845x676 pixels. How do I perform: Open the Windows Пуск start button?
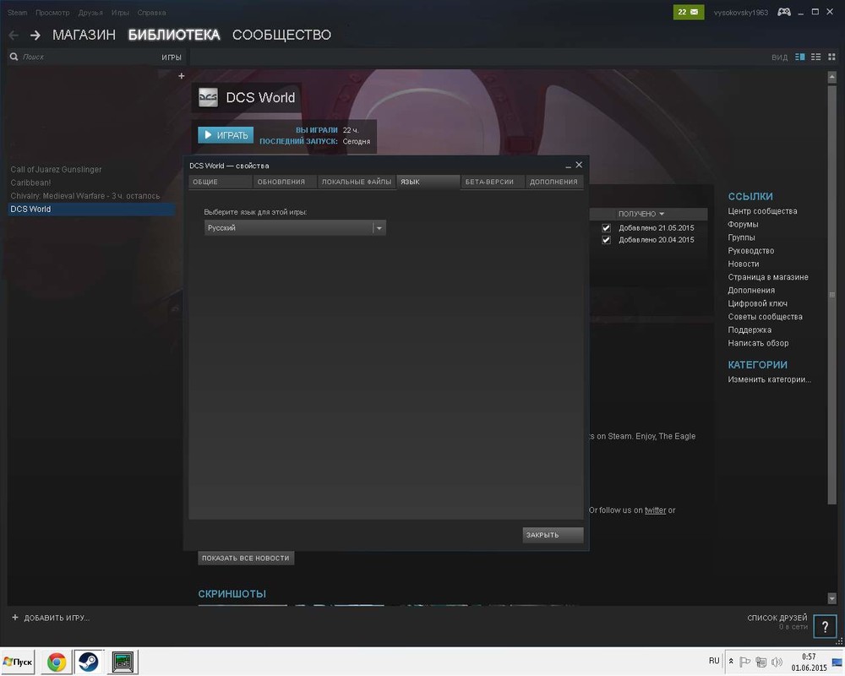coord(18,662)
